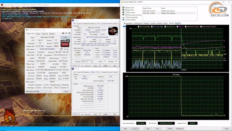The image size is (232, 131).
Task: Click GPU-Z refresh icon
Action: click(66, 33)
